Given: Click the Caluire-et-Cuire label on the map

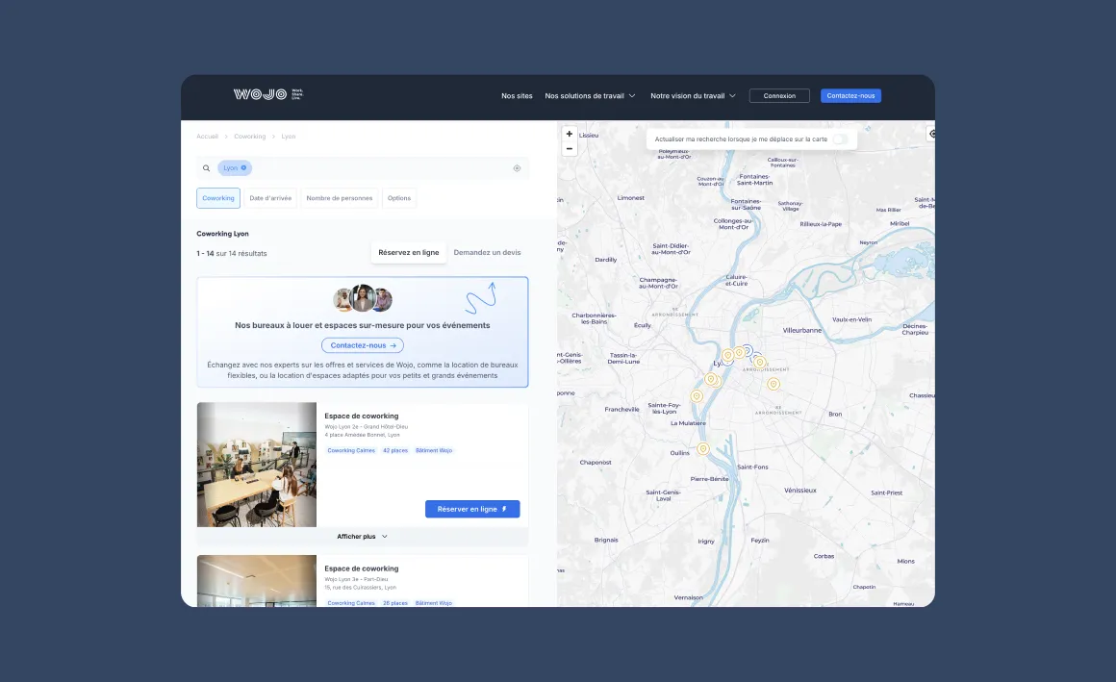Looking at the screenshot, I should (737, 280).
